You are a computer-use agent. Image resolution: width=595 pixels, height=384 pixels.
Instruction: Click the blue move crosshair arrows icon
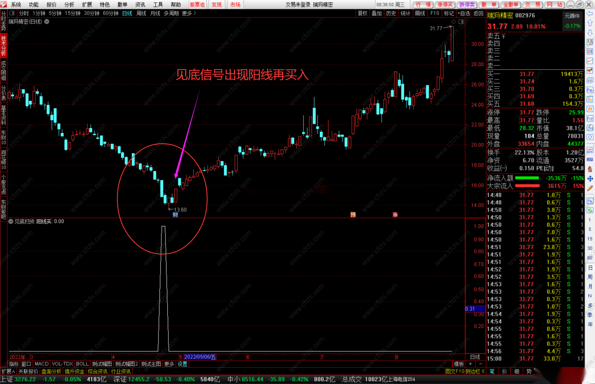point(590,178)
